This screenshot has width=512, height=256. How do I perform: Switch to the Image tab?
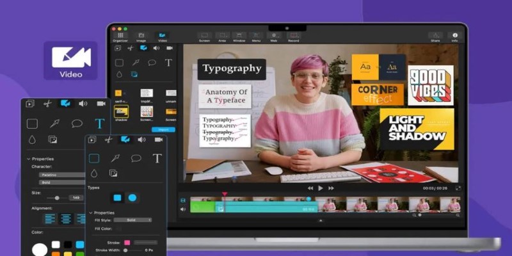click(x=141, y=36)
